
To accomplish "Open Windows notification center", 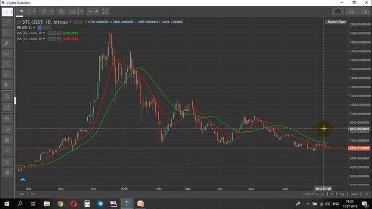I will click(365, 204).
